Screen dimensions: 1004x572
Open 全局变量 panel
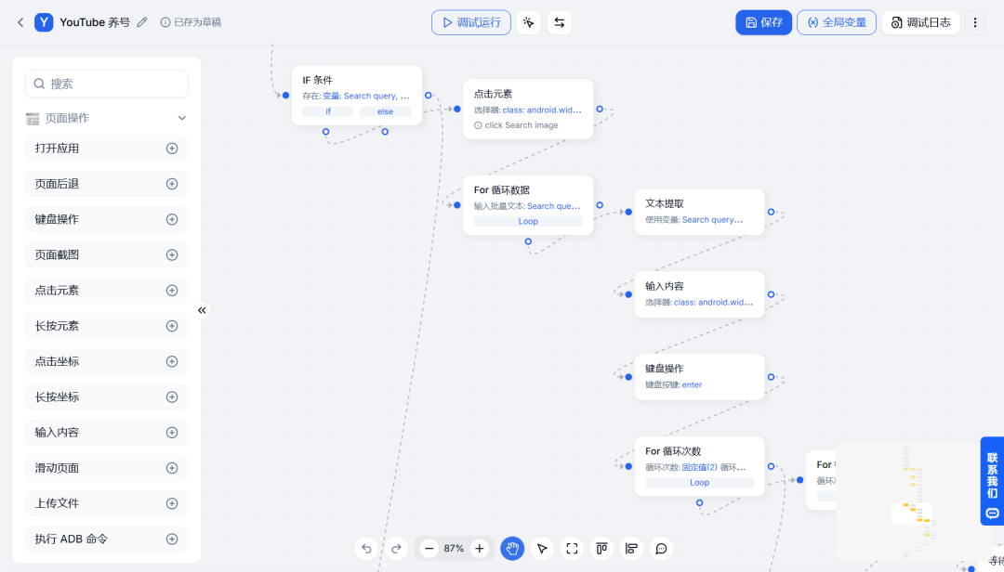pyautogui.click(x=837, y=22)
